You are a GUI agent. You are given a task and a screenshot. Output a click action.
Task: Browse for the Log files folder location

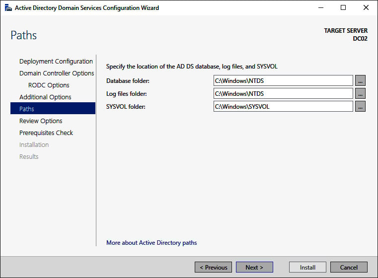360,93
